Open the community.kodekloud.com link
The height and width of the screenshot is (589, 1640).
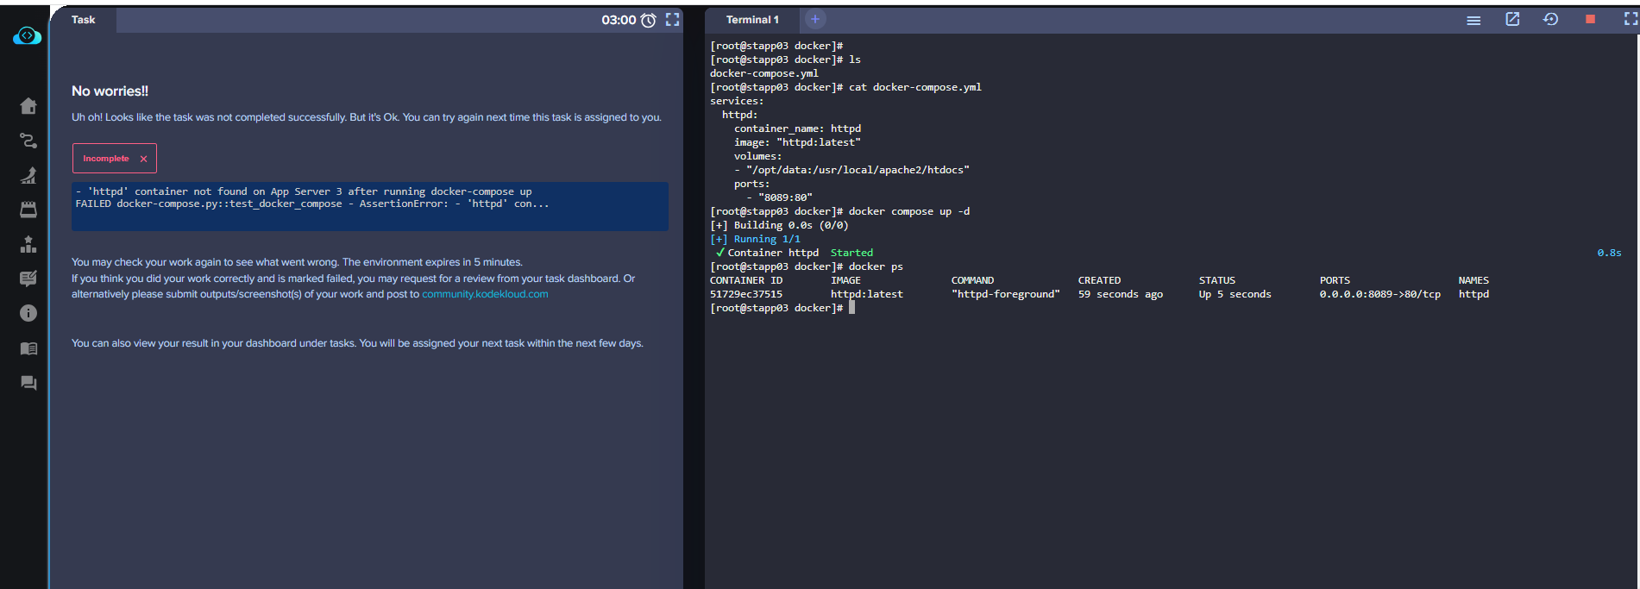485,294
